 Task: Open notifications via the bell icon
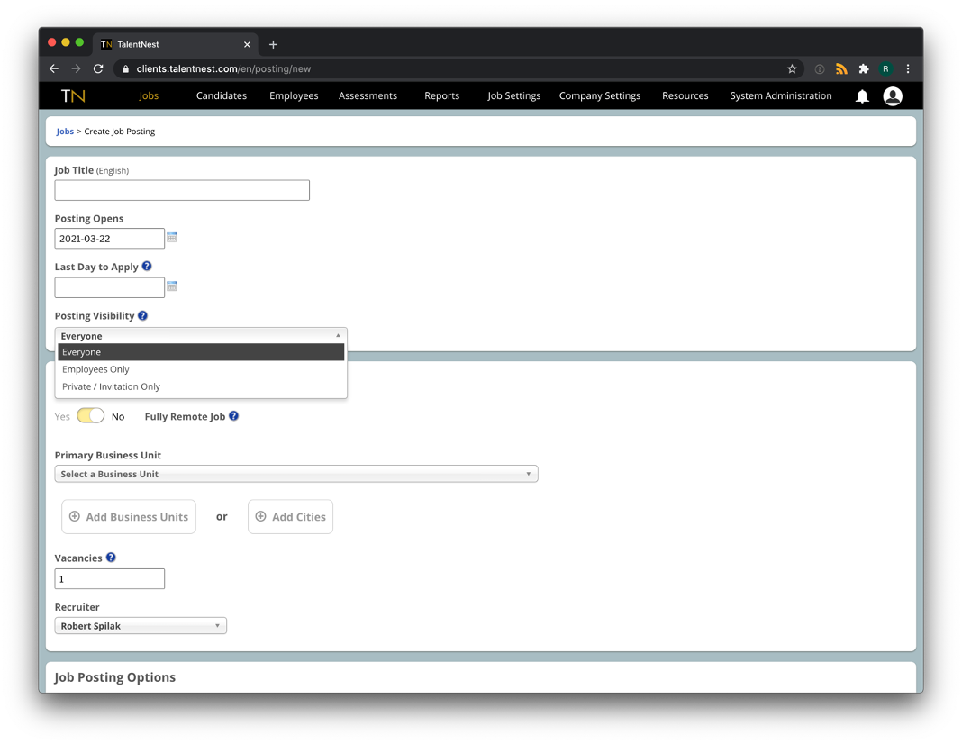click(862, 96)
